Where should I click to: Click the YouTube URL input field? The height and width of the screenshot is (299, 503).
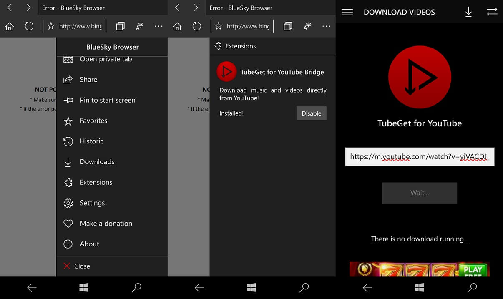pos(420,157)
